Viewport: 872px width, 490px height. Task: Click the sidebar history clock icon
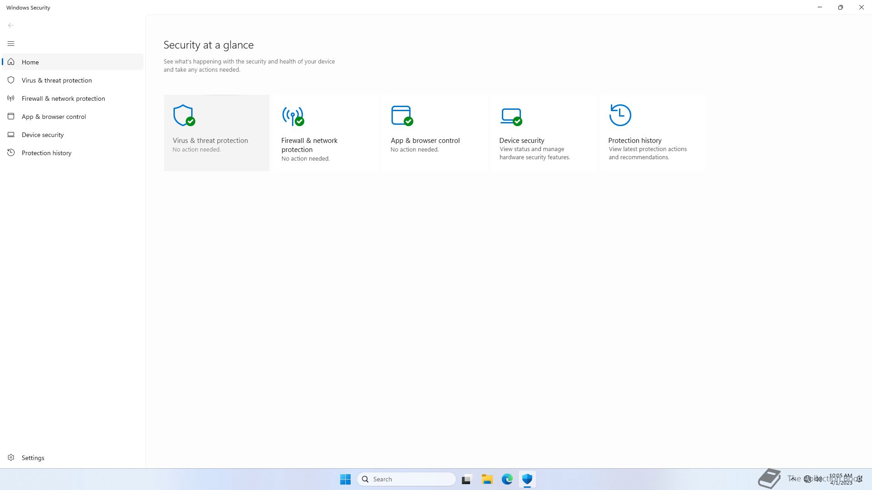[x=11, y=153]
